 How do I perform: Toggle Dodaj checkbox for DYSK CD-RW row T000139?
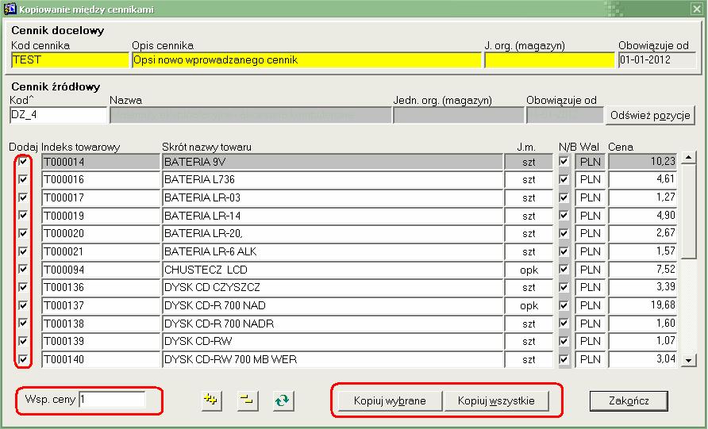point(23,341)
